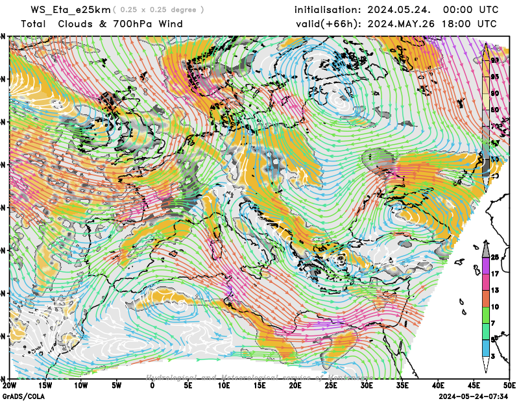Click the white arrow below wind legend
The image size is (519, 401).
tap(485, 364)
